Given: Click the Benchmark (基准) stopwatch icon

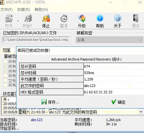Looking at the screenshot, I should coord(64,18).
